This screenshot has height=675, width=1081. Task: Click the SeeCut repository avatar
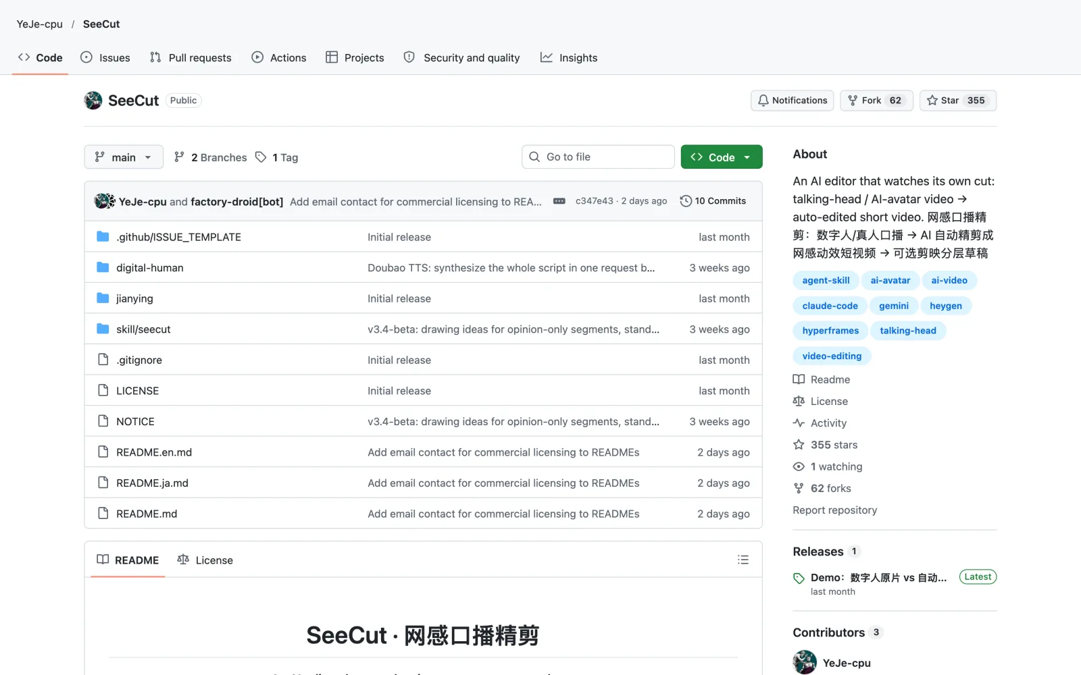tap(93, 101)
